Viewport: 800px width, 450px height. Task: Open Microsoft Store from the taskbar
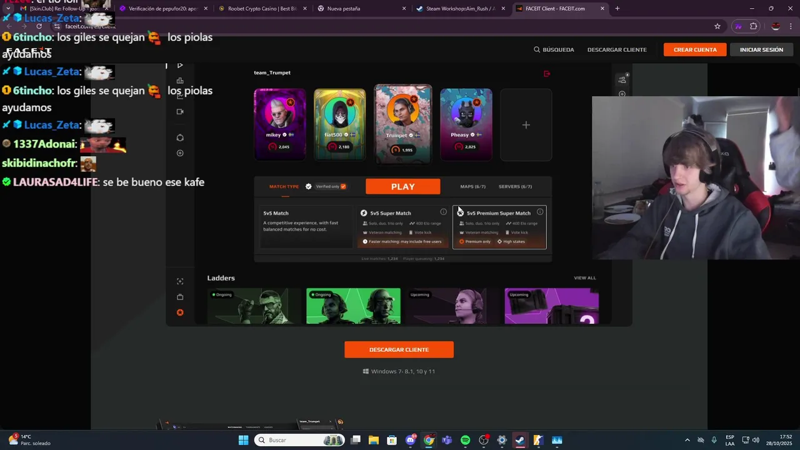[392, 440]
